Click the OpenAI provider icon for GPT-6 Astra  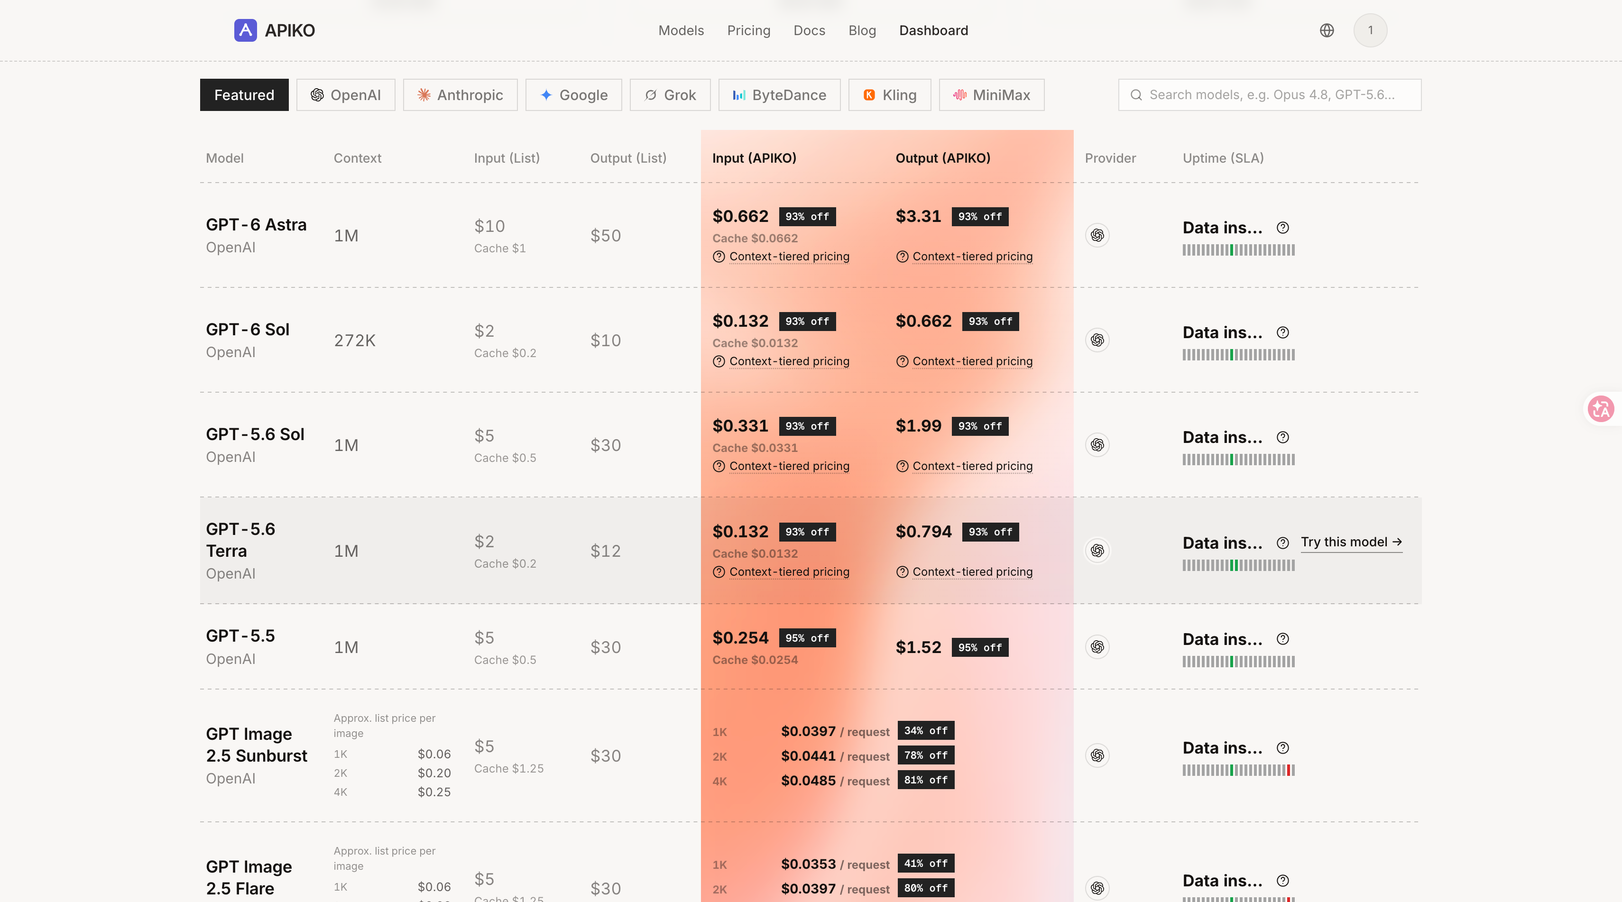tap(1097, 235)
